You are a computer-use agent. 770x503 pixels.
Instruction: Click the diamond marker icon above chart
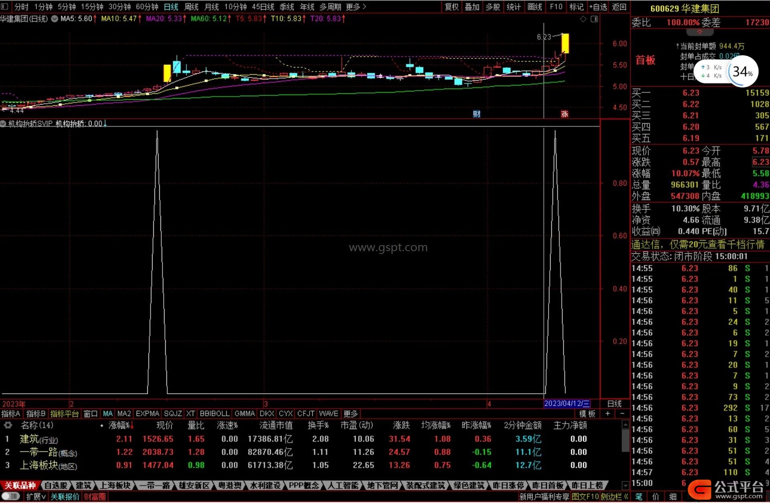pos(583,19)
